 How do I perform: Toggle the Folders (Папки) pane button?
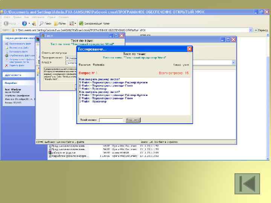click(x=60, y=23)
